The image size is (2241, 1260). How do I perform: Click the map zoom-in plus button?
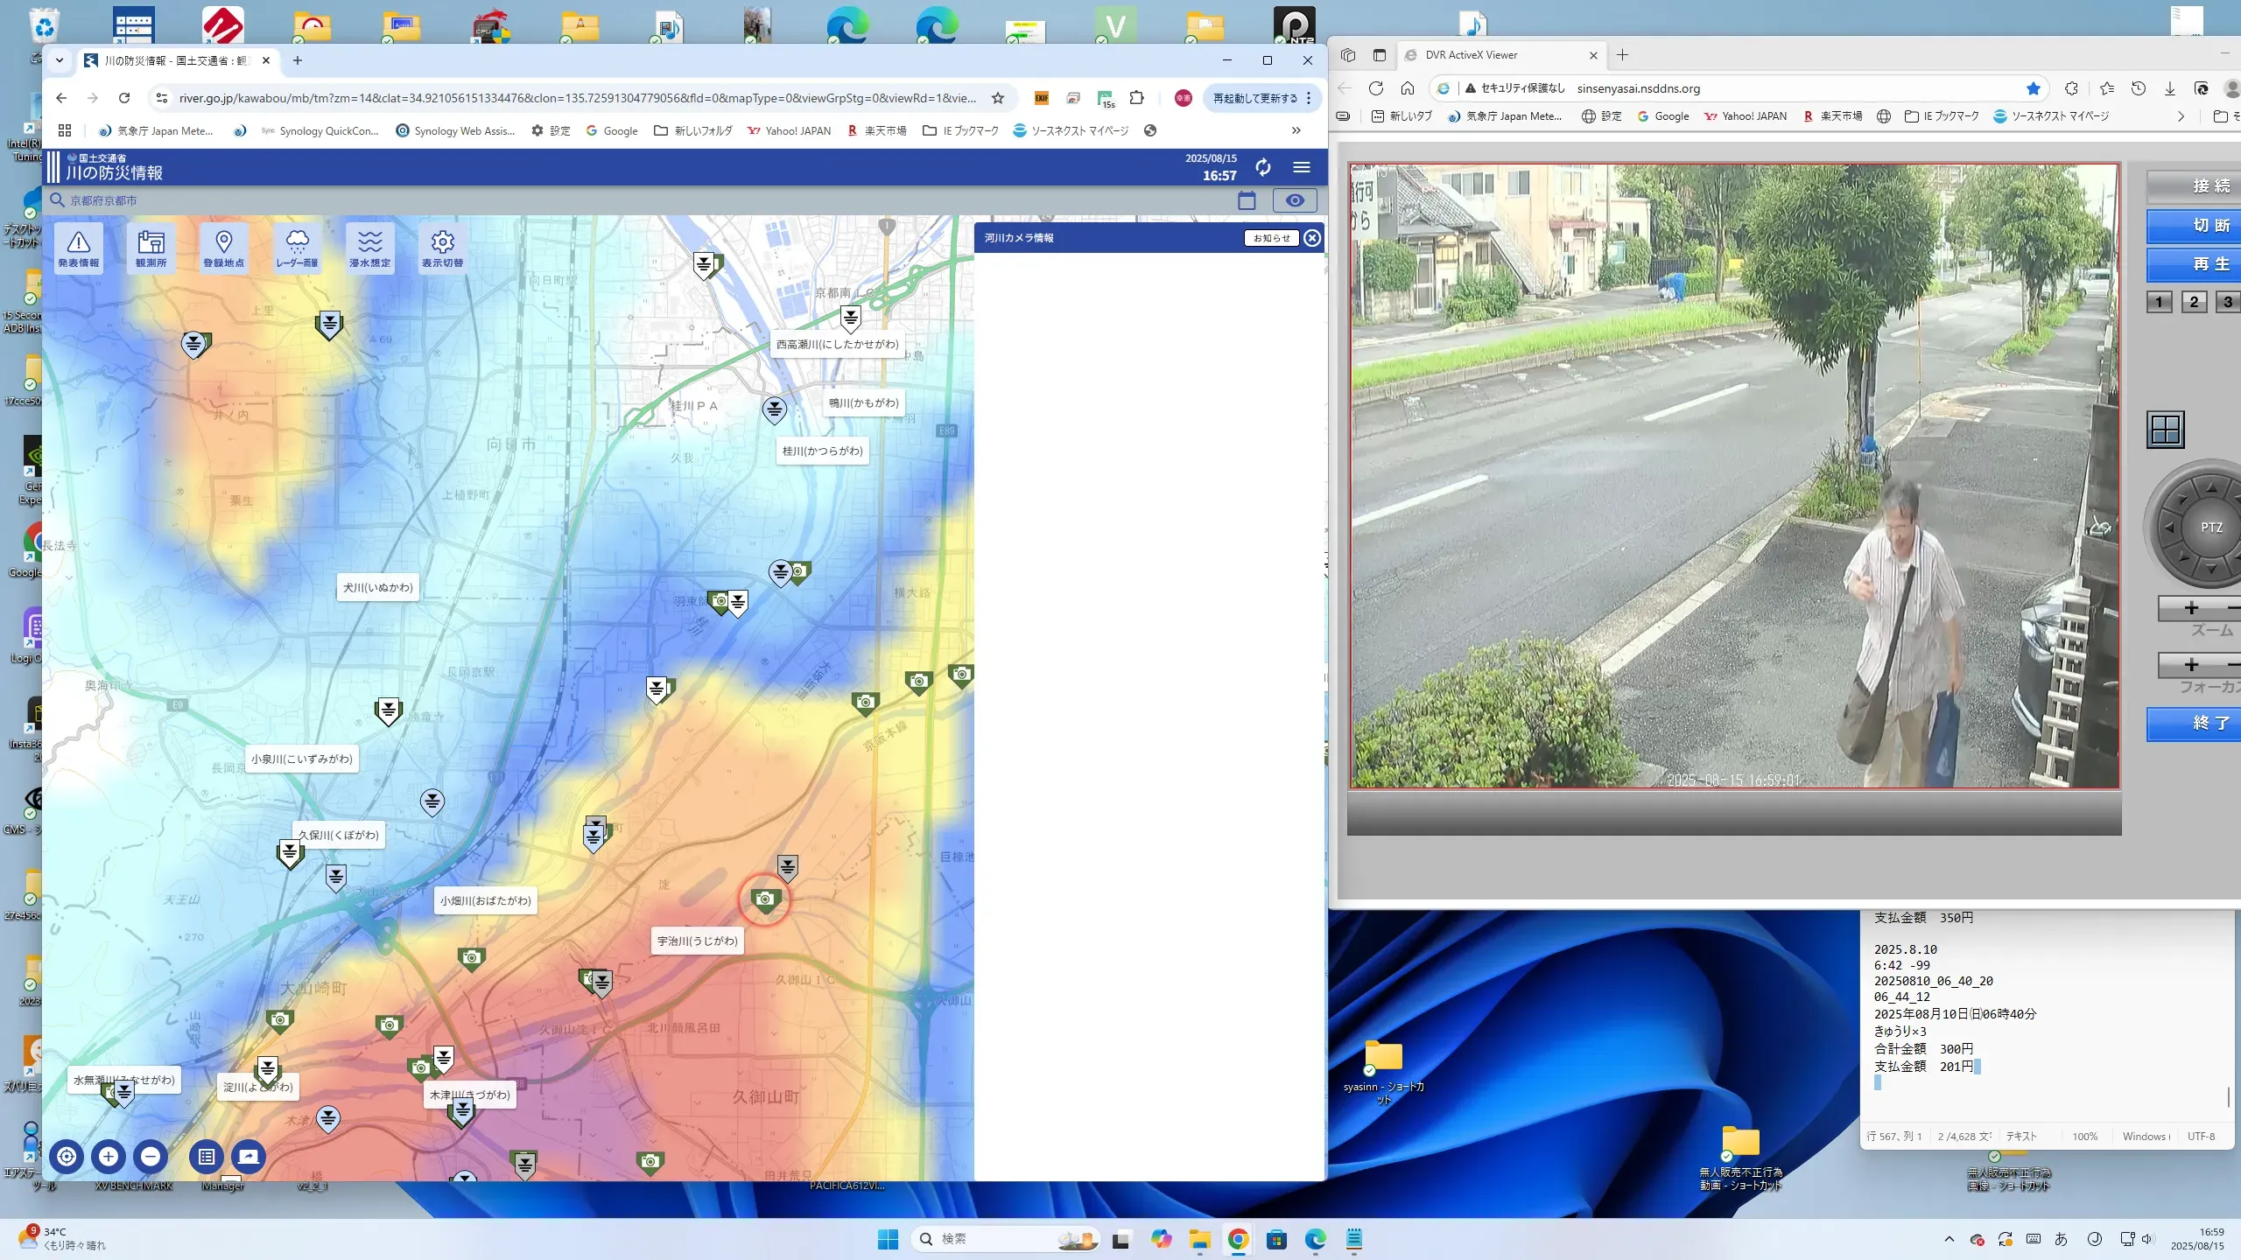[109, 1157]
